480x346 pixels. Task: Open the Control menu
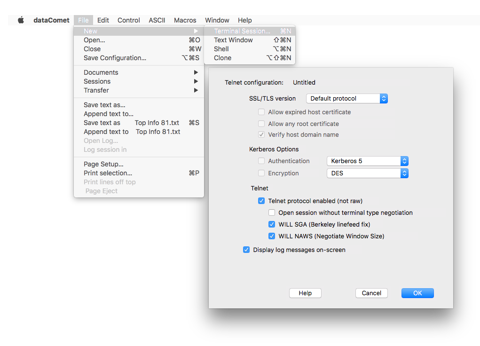(128, 20)
